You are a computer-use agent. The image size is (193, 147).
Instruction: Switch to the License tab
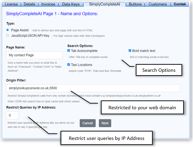tap(11, 4)
